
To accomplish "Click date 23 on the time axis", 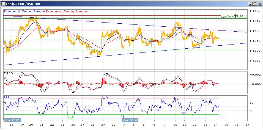I will (x=62, y=125).
